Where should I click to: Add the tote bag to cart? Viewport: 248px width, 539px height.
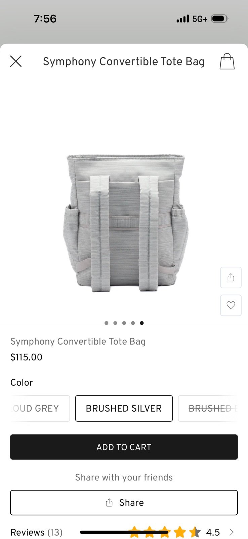(x=124, y=447)
